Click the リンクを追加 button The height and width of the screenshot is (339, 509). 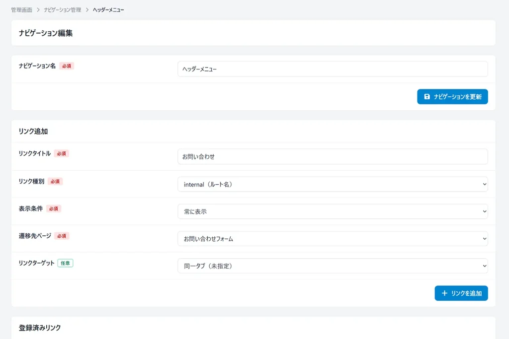click(x=461, y=293)
